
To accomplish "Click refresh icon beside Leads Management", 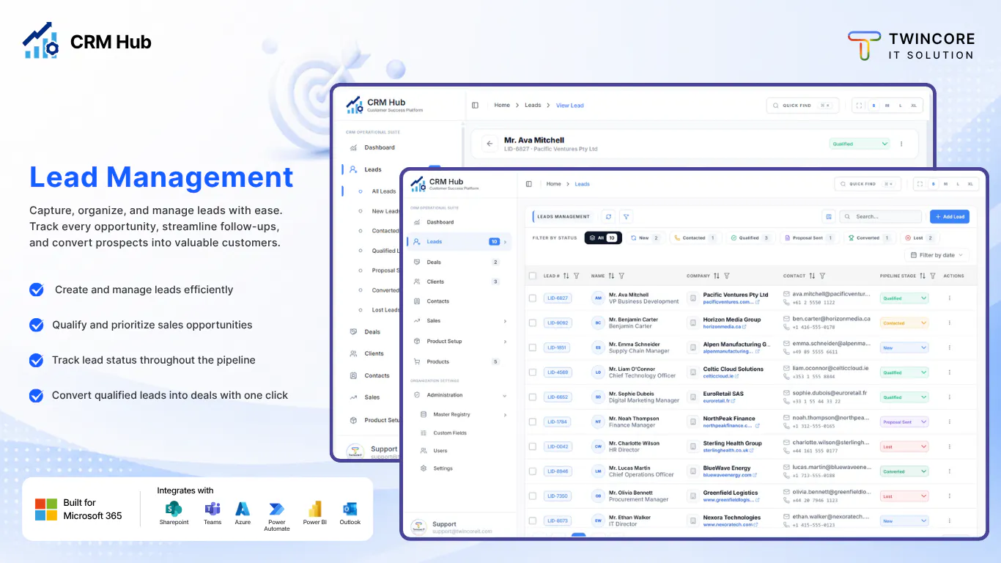I will coord(608,216).
